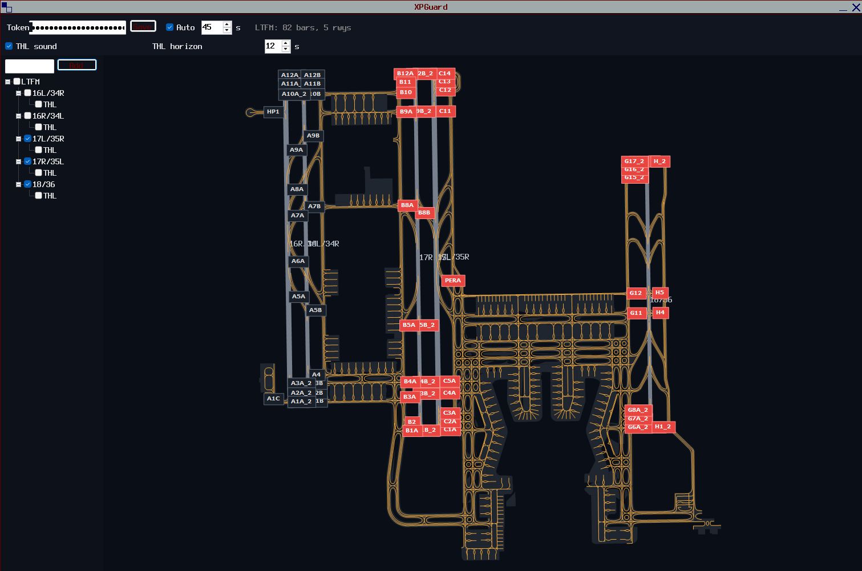Toggle the Auto checkbox
The width and height of the screenshot is (862, 571).
169,27
